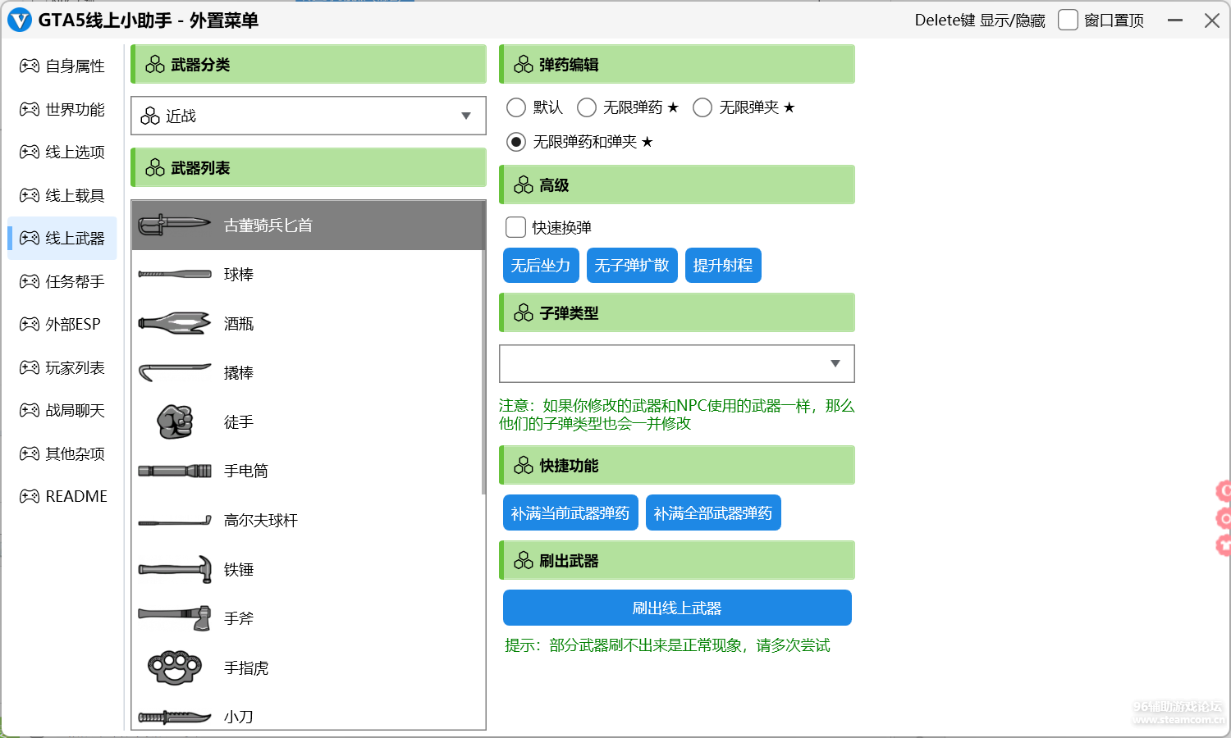Select the baseball bat (球棒) weapon icon
Viewport: 1231px width, 738px height.
click(x=175, y=275)
